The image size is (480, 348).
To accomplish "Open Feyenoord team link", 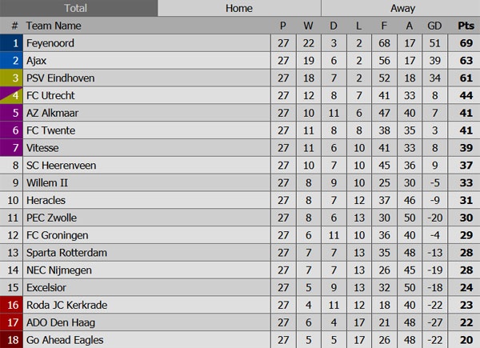I will (x=50, y=43).
